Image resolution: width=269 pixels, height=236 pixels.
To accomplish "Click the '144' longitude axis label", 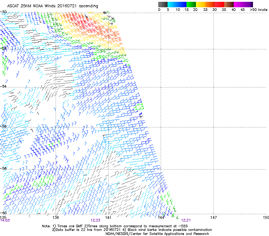I will click(161, 217).
